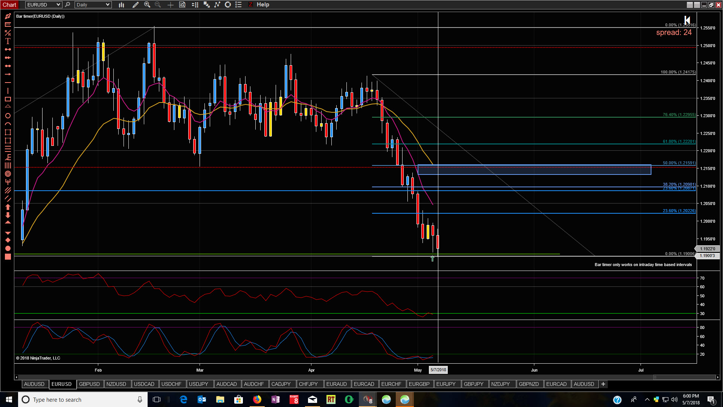The image size is (723, 407).
Task: Jump to latest bar with skip icon
Action: (687, 20)
